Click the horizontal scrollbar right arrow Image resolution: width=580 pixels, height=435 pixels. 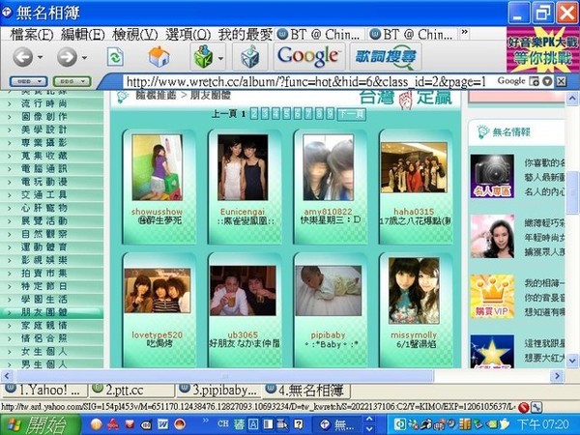coord(557,376)
